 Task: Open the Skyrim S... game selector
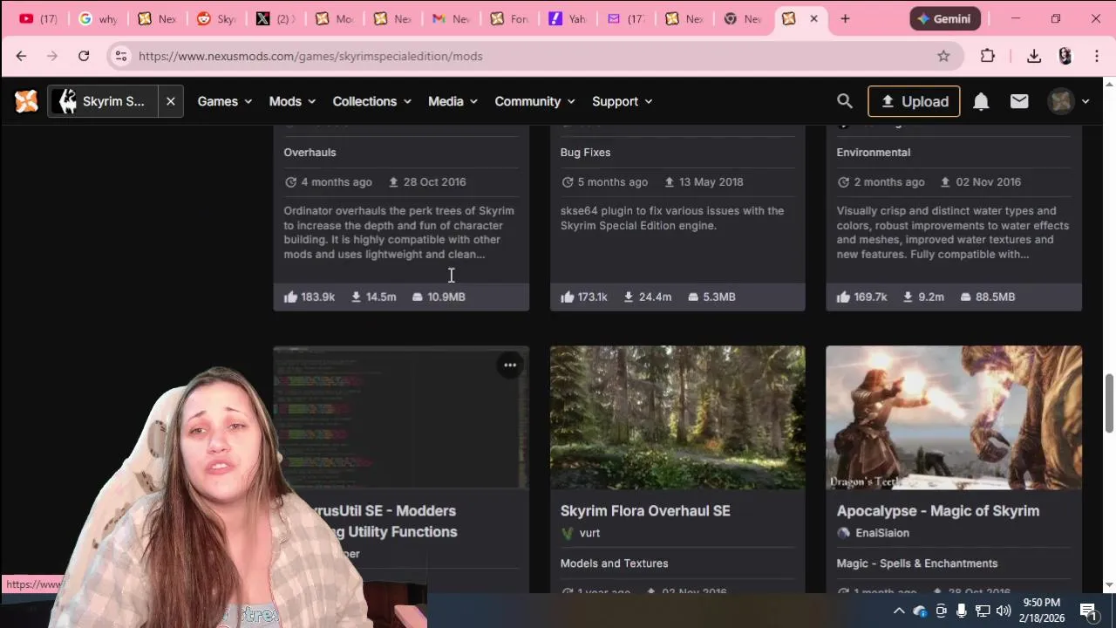[x=103, y=101]
